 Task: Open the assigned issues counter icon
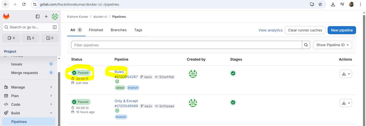pos(11,38)
